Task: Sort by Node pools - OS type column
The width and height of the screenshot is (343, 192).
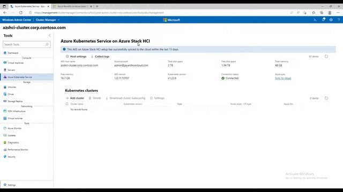Action: (x=241, y=104)
